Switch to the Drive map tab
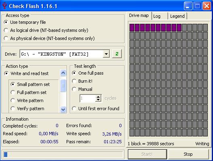The image size is (213, 161). pos(139,16)
